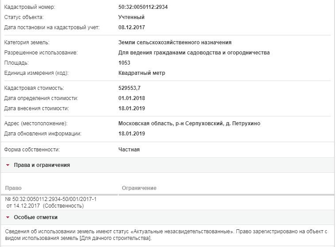Click the area value 1053

(124, 63)
